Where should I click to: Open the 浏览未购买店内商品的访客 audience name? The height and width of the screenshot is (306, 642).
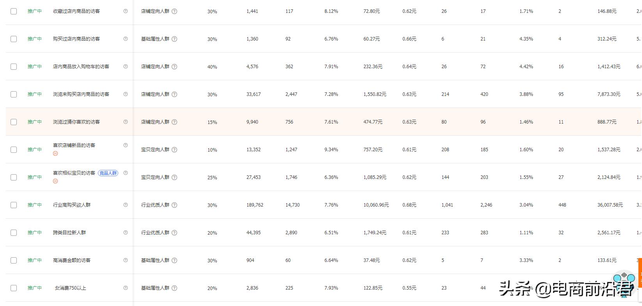tap(81, 94)
